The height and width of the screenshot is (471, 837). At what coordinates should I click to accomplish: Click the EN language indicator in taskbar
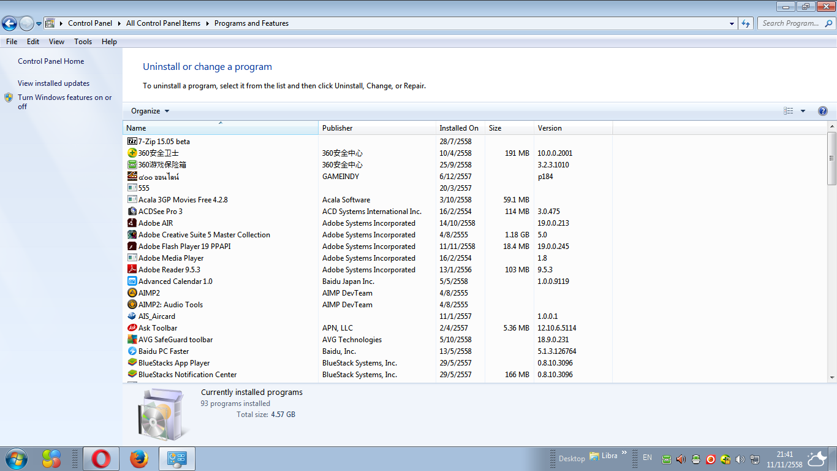tap(647, 458)
